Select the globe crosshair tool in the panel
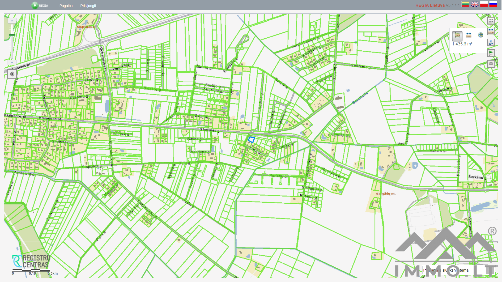This screenshot has height=282, width=502. click(x=481, y=35)
